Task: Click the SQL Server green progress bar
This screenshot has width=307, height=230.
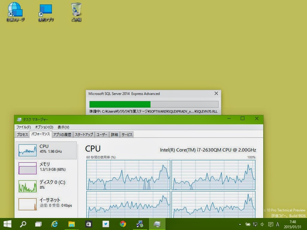Action: click(x=154, y=104)
